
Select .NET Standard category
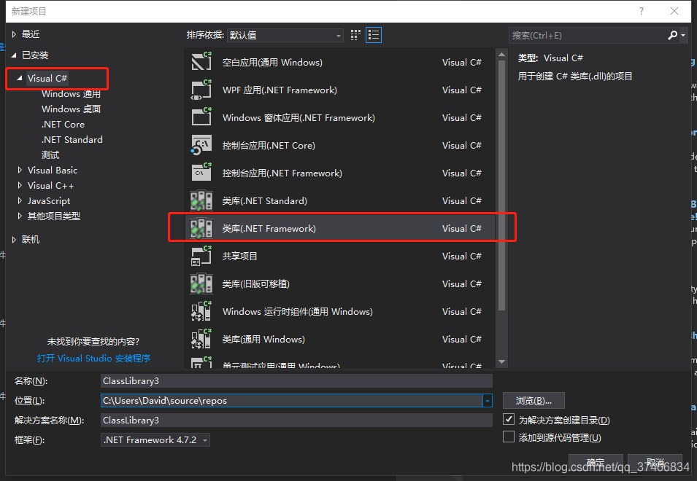72,140
